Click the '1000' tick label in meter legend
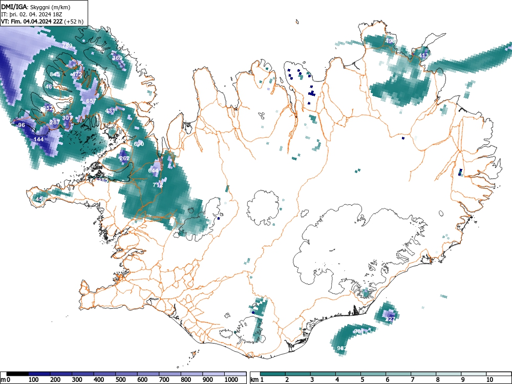Viewport: 512px width, 384px height. [231, 380]
